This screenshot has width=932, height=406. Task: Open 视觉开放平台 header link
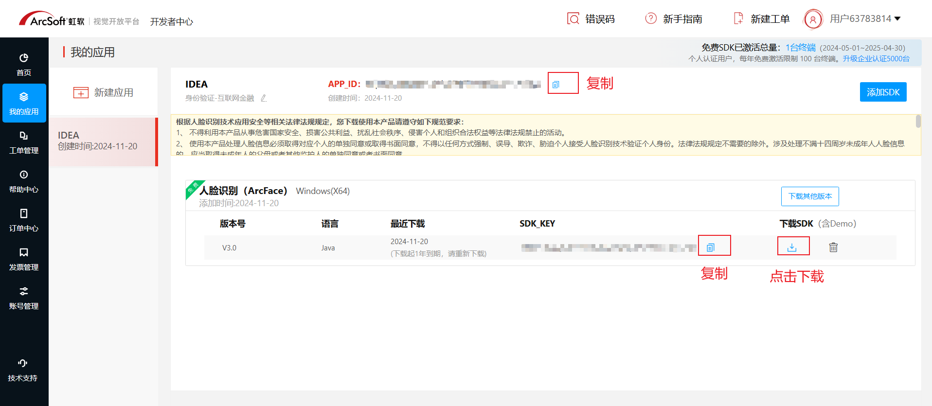pyautogui.click(x=116, y=21)
